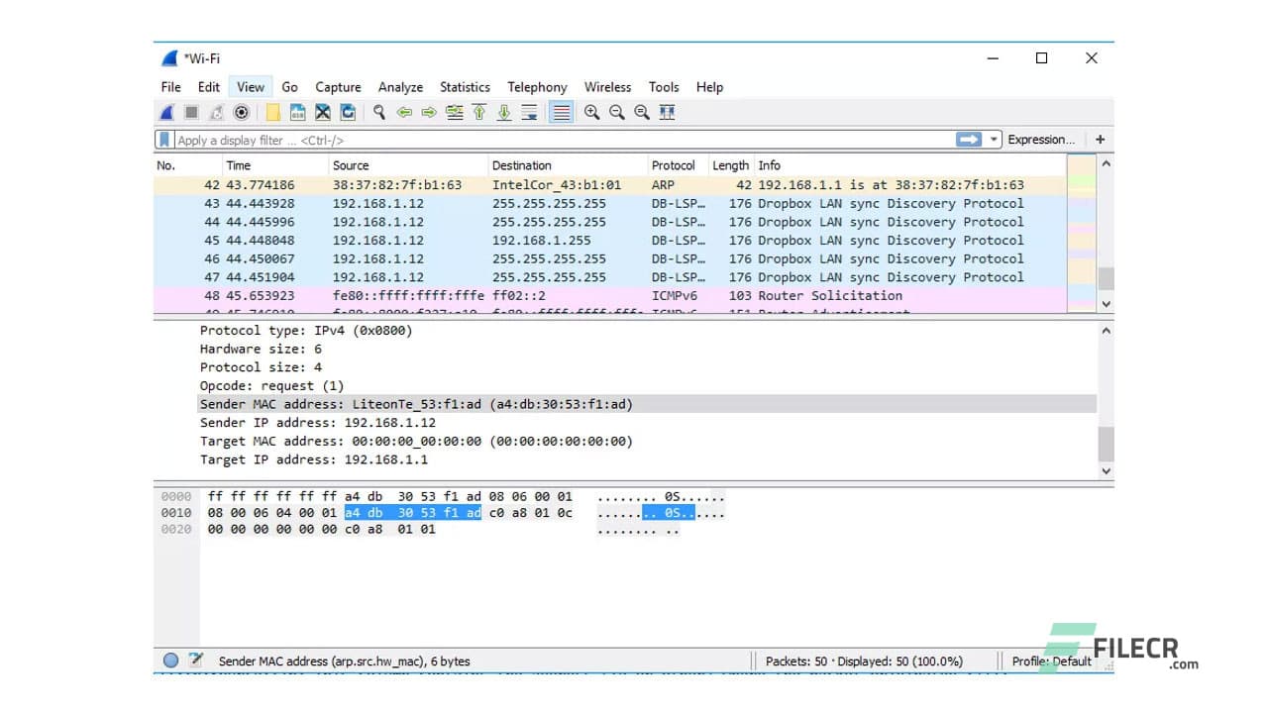Apply the filter with the blue arrow button

969,139
